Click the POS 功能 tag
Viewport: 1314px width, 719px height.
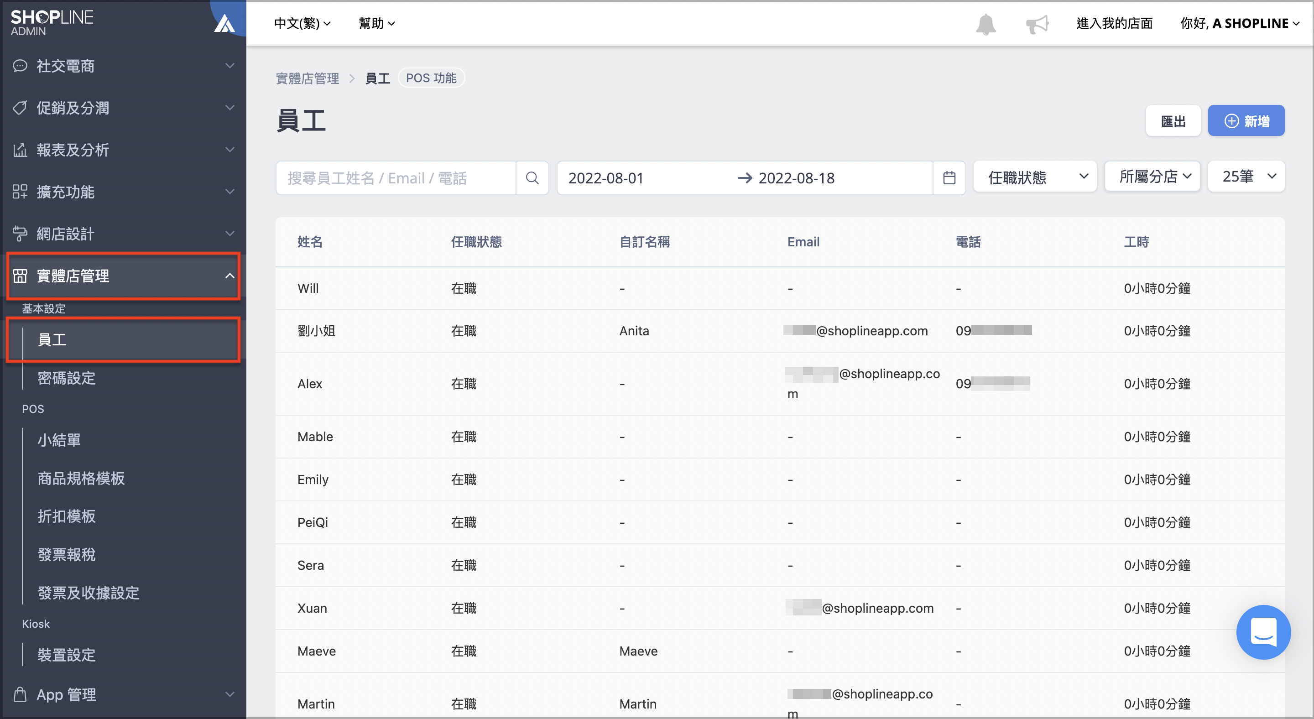(x=431, y=78)
